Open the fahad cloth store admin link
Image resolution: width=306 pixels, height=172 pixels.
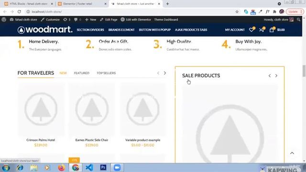(23, 20)
